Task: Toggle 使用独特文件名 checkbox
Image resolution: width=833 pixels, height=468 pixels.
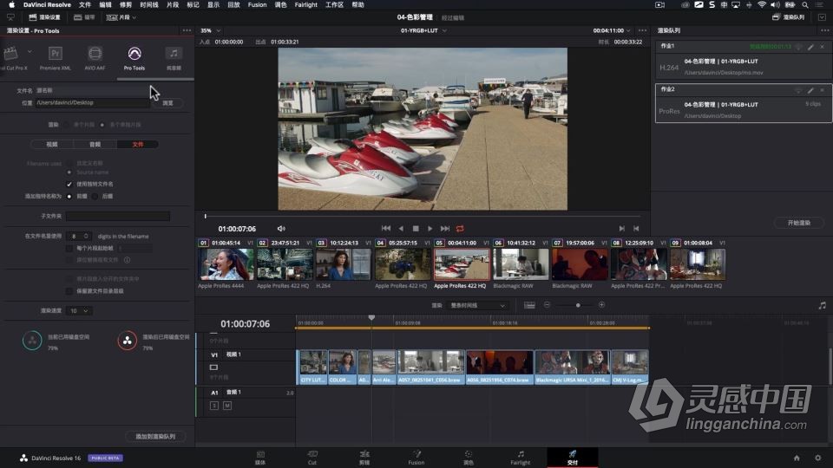Action: click(x=69, y=184)
